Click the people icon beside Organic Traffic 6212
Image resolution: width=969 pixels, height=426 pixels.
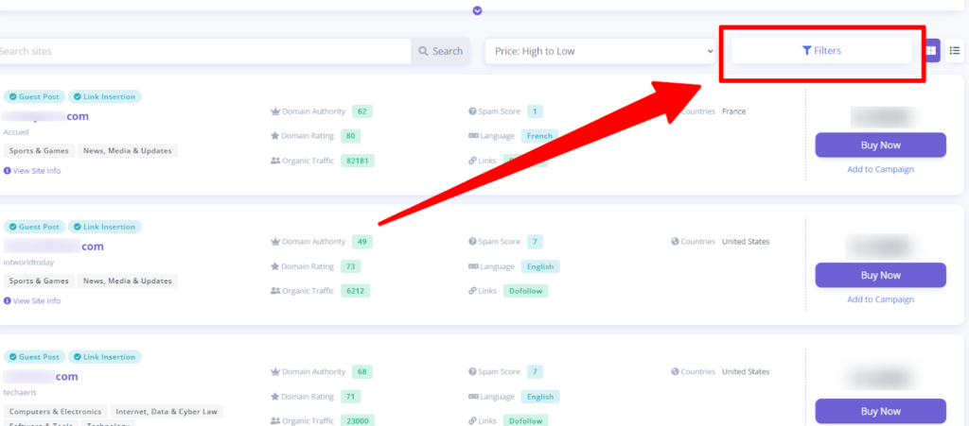275,291
